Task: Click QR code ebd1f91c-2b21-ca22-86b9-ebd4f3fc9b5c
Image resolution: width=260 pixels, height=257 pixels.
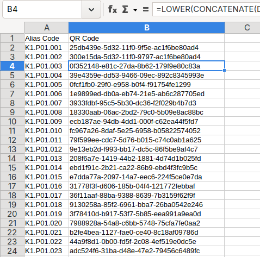Action: (147, 168)
